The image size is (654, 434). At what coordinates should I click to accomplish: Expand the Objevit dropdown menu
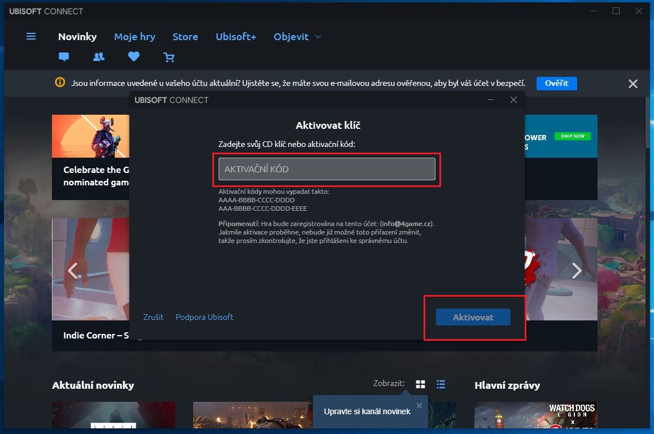297,37
